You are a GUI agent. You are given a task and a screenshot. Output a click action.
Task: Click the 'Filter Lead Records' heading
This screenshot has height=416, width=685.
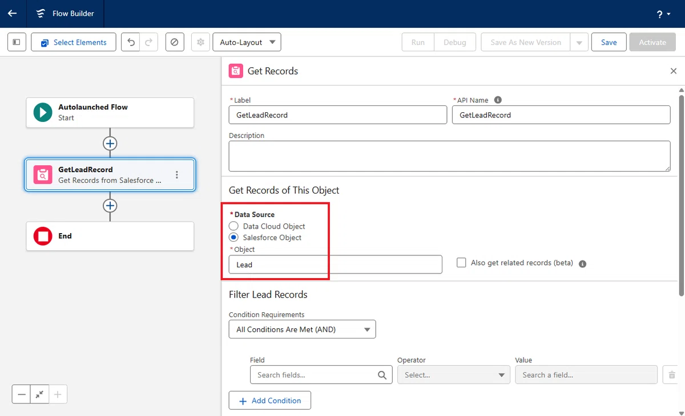coord(268,295)
